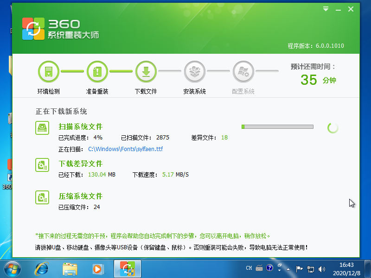Close the 360 system reinstall window
Image resolution: width=371 pixels, height=278 pixels.
351,9
